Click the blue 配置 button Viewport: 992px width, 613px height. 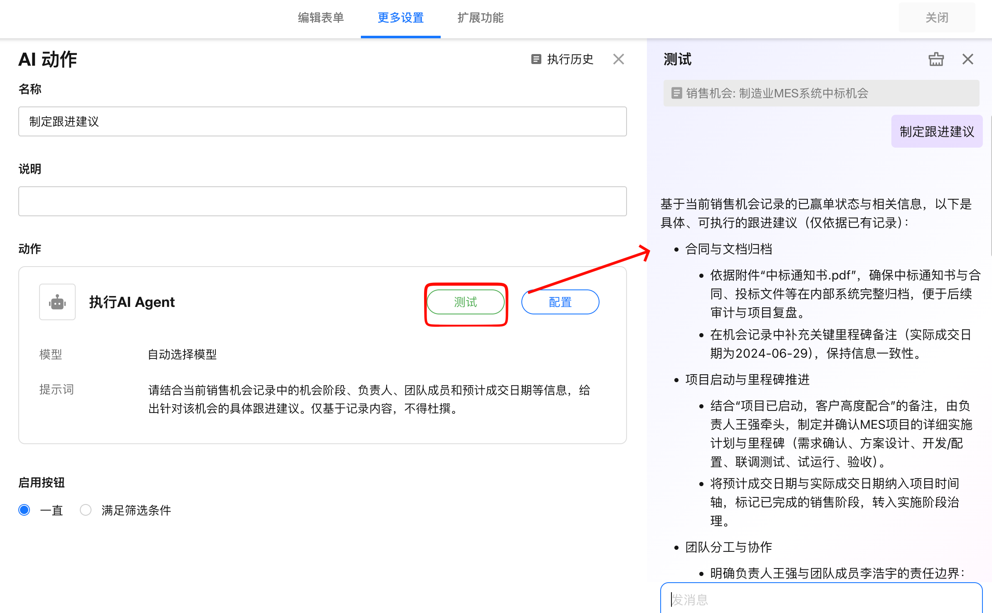560,302
